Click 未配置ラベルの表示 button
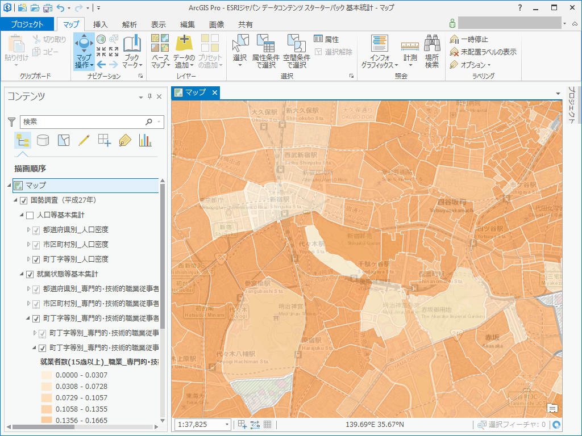582x436 pixels. click(x=483, y=52)
